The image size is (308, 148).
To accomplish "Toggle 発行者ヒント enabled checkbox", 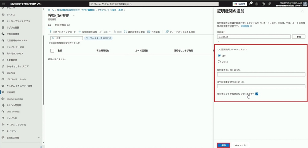I will (x=257, y=94).
